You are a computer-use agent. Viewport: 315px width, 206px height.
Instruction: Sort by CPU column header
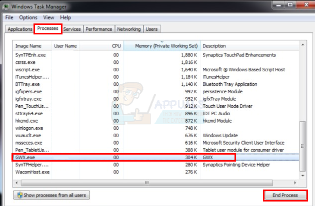(101, 46)
